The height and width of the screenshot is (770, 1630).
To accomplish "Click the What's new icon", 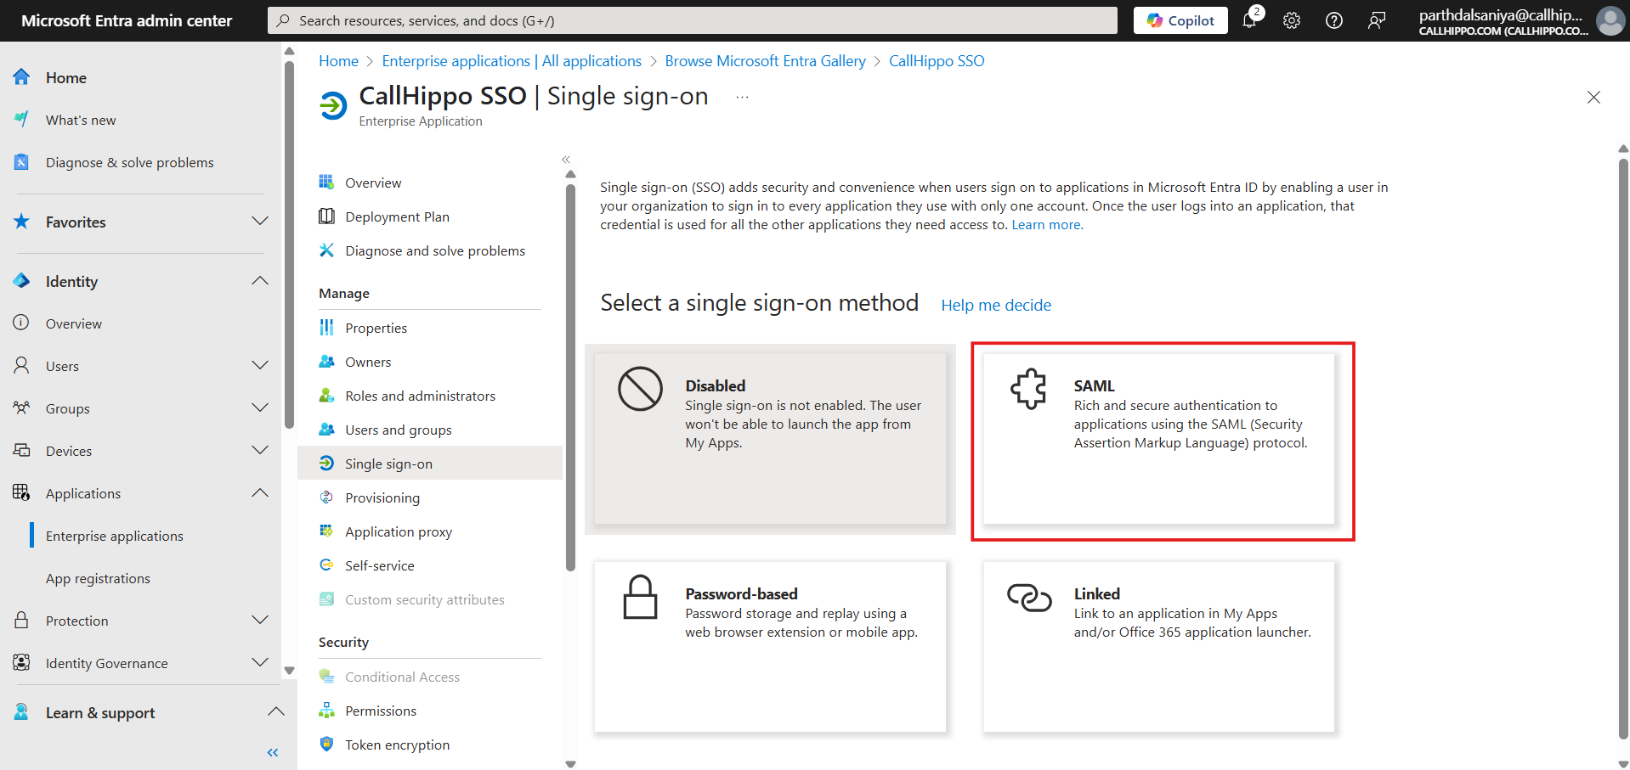I will pos(22,120).
